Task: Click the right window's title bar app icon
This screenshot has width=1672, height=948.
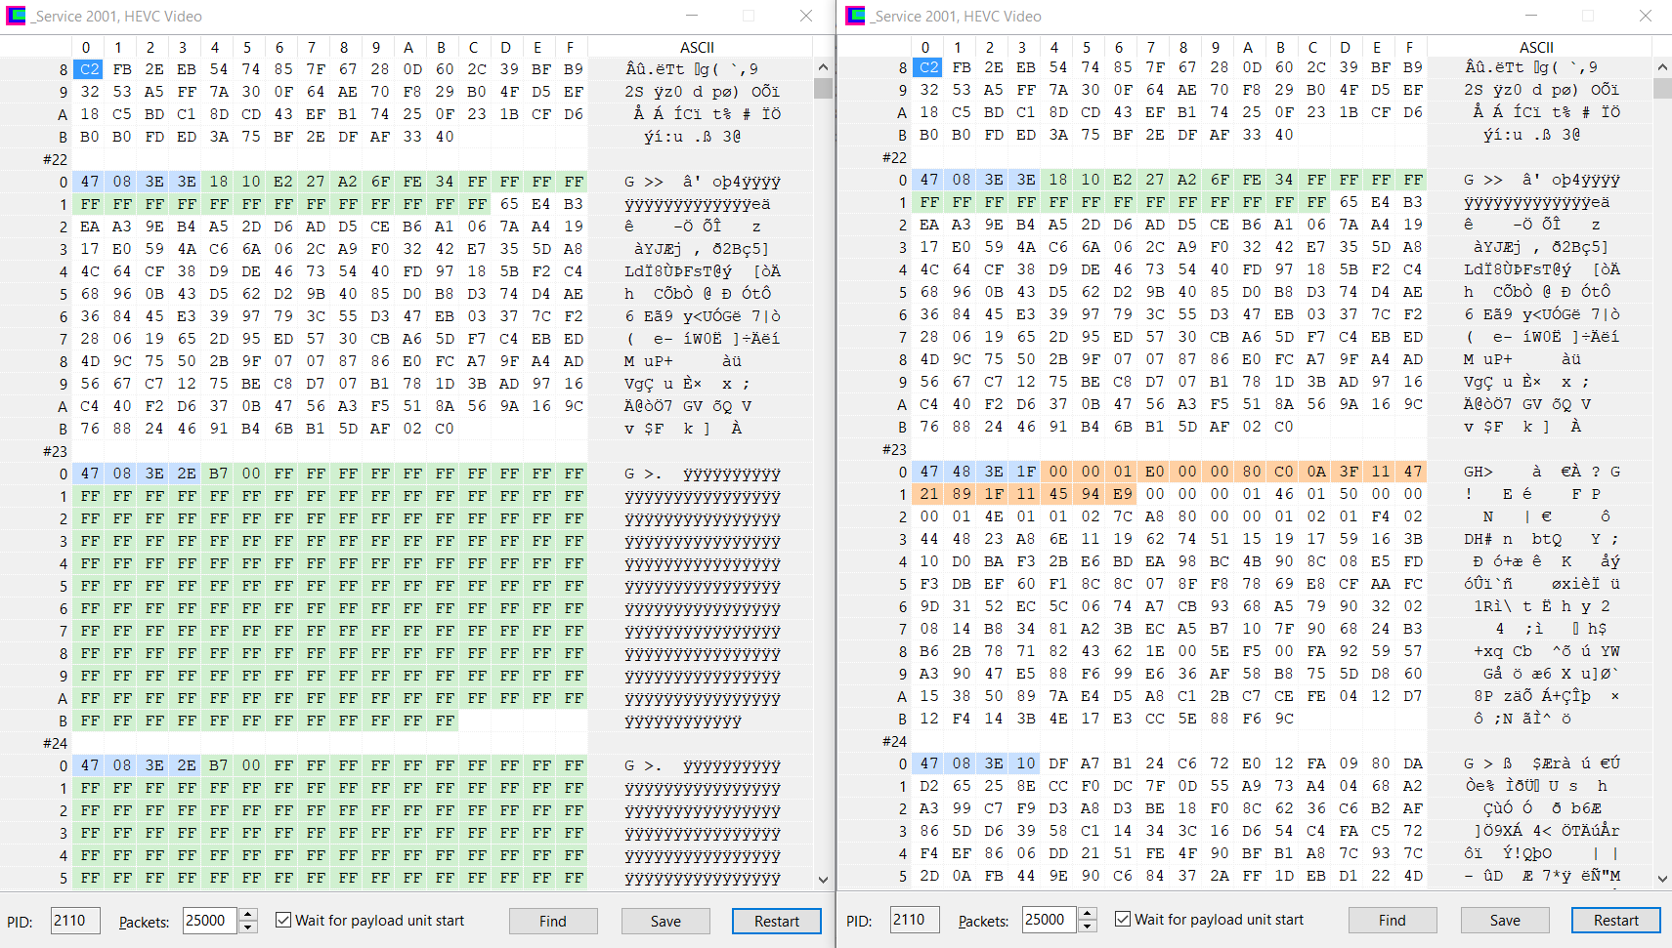Action: [856, 16]
